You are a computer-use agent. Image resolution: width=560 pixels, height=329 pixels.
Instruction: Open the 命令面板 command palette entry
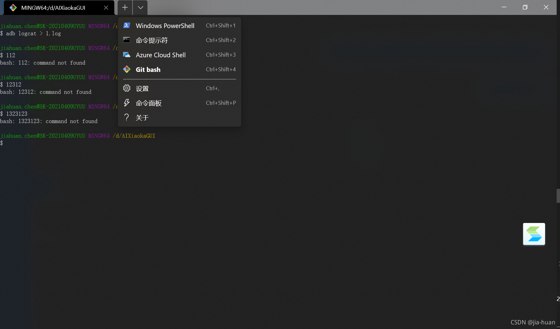(x=179, y=103)
